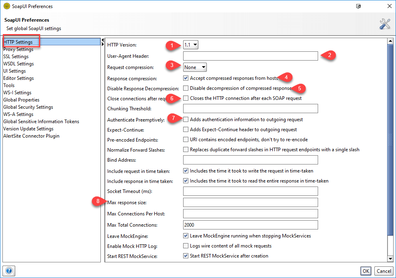Click the Cancel button
Image resolution: width=396 pixels, height=278 pixels.
(x=384, y=271)
